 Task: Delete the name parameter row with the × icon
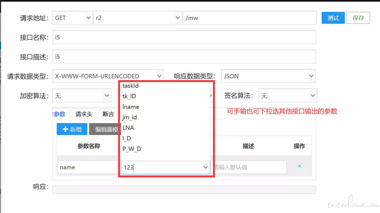point(299,166)
